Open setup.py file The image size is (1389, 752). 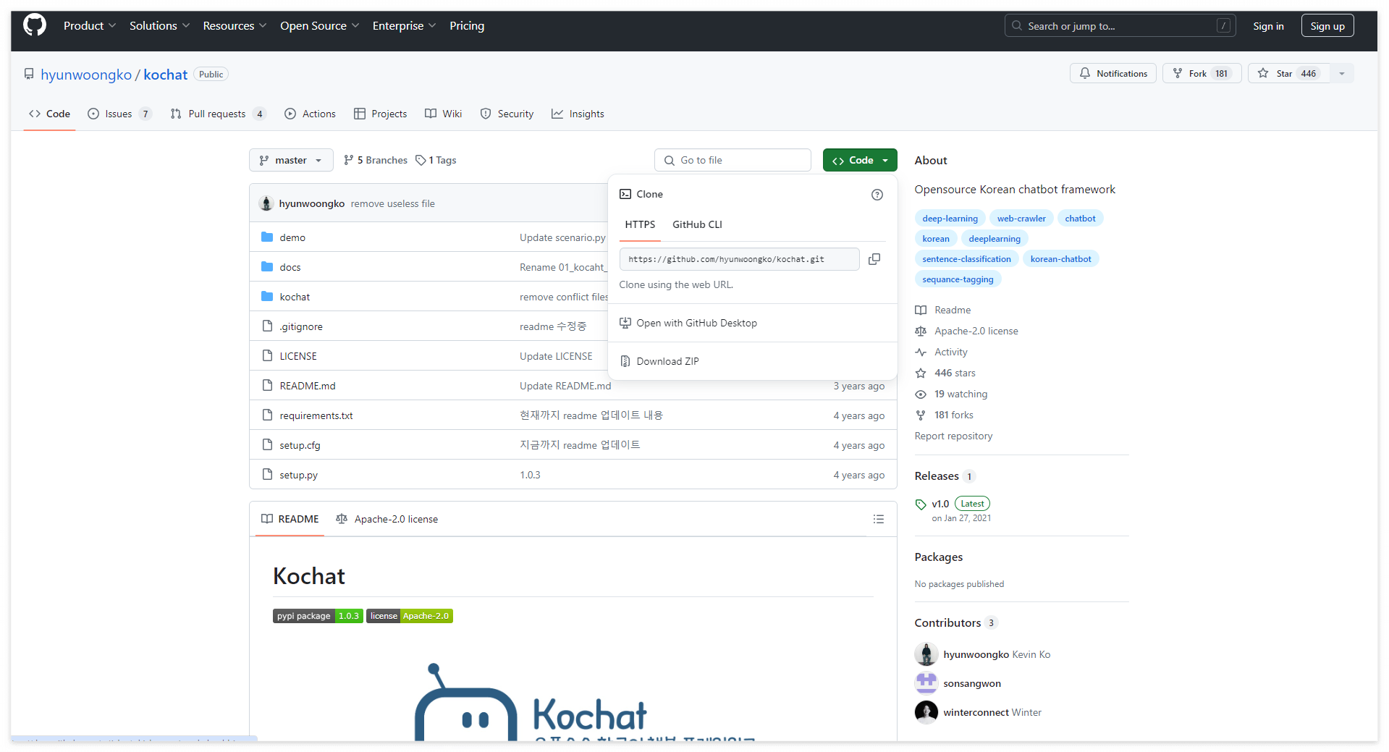click(x=298, y=475)
